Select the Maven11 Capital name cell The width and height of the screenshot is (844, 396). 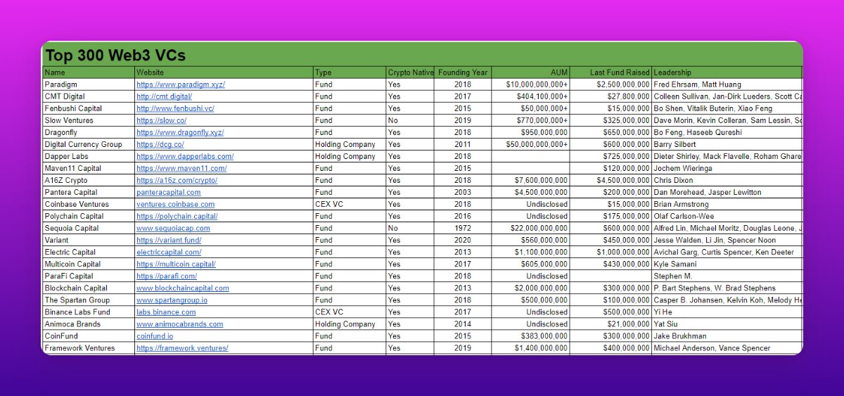click(89, 168)
